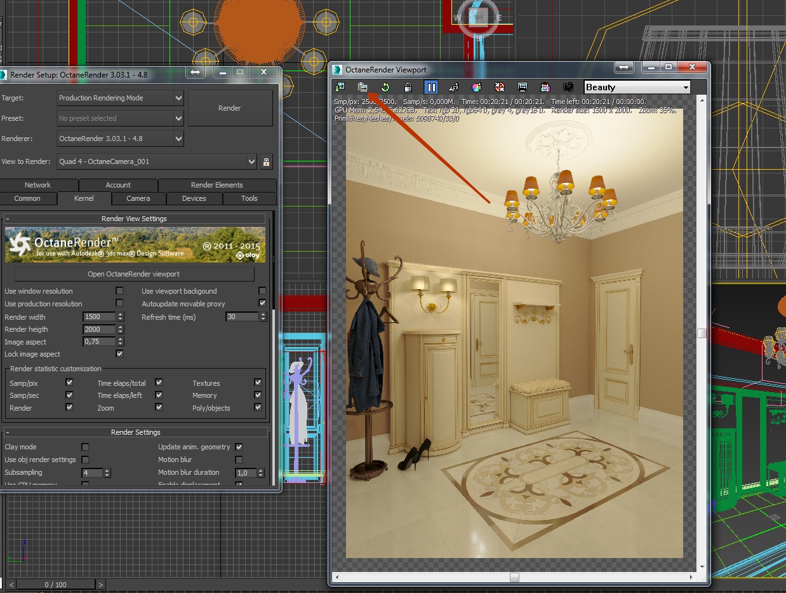The image size is (786, 593).
Task: Activate the AF autofocus picker icon
Action: point(454,87)
